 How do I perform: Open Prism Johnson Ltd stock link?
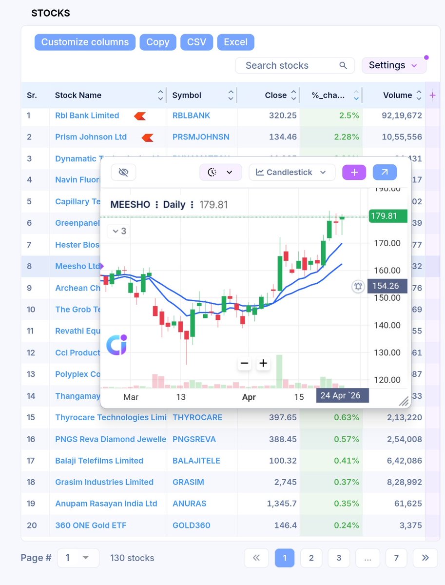91,137
